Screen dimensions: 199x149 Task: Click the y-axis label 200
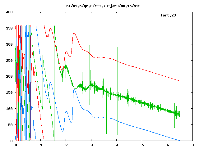[9, 76]
